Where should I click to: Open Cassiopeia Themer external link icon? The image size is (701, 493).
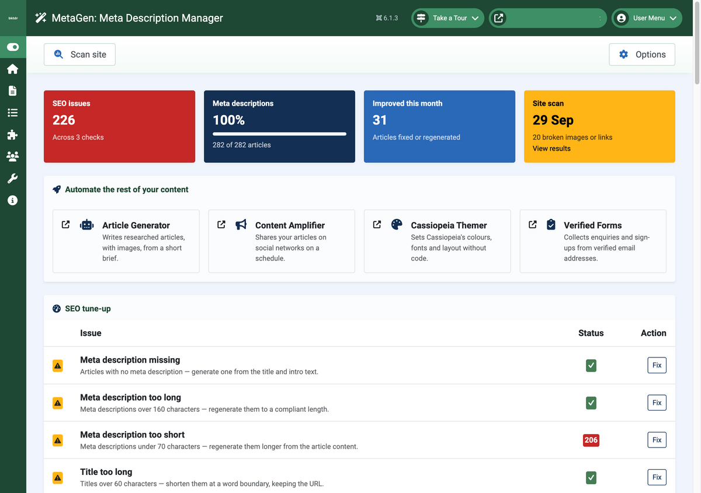click(x=377, y=224)
